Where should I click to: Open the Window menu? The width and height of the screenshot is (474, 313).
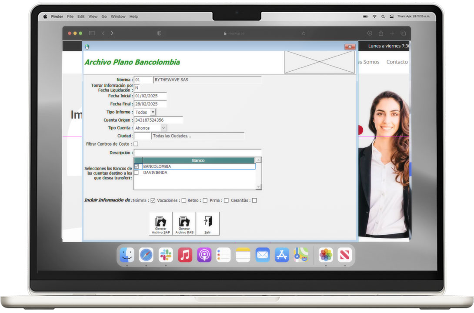click(118, 17)
